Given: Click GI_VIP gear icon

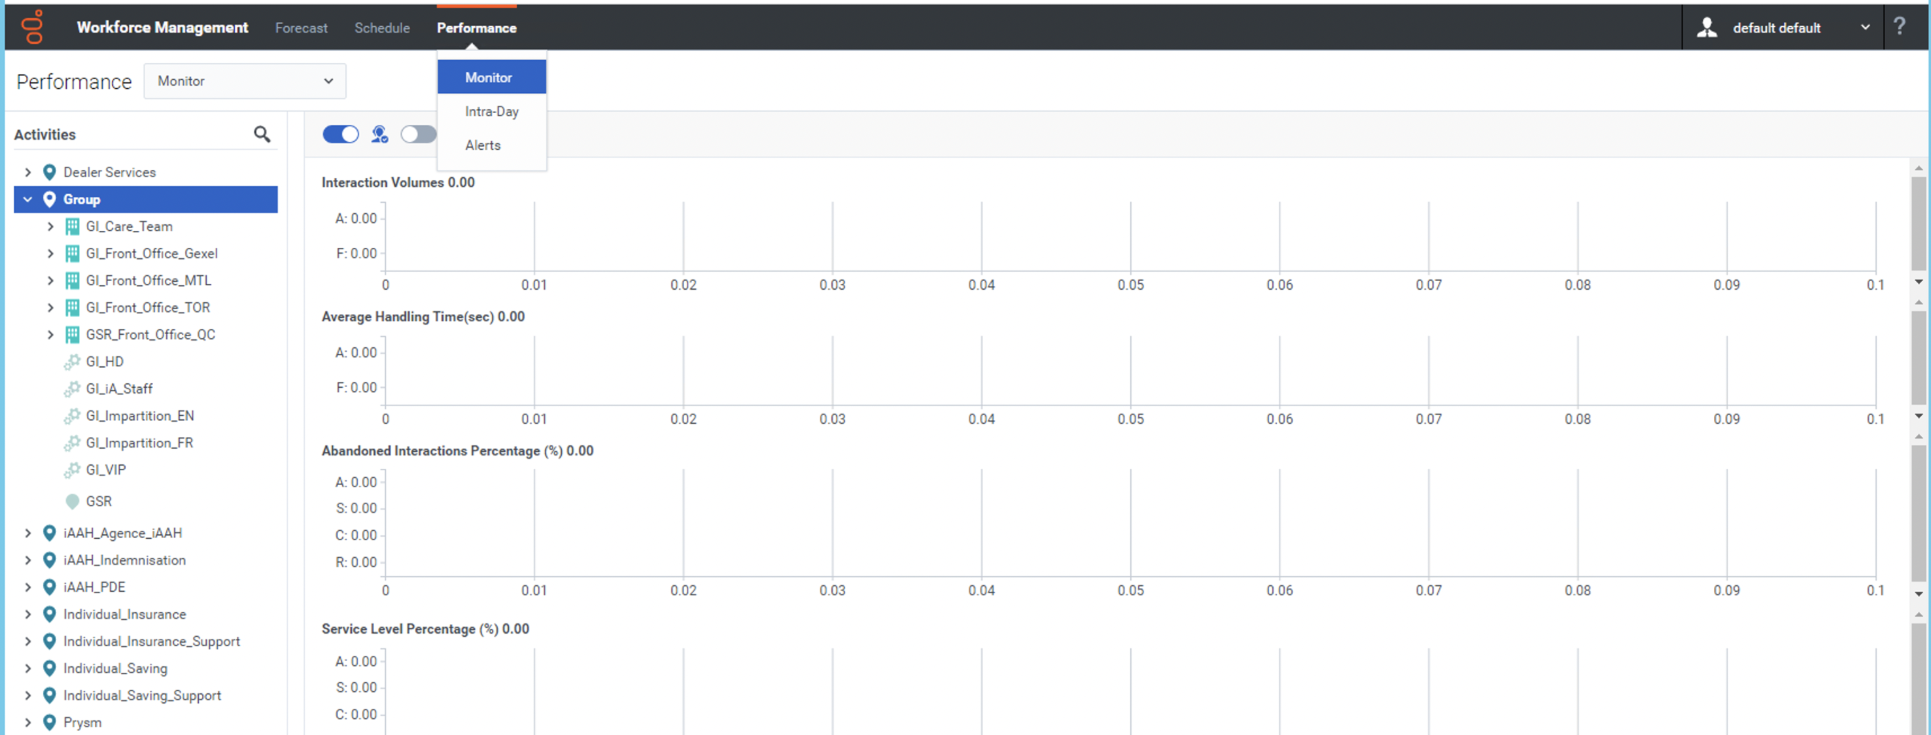Looking at the screenshot, I should pos(72,470).
